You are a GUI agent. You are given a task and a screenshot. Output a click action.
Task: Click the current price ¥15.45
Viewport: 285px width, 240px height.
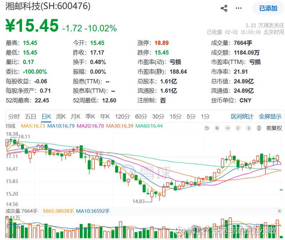[x=32, y=26]
